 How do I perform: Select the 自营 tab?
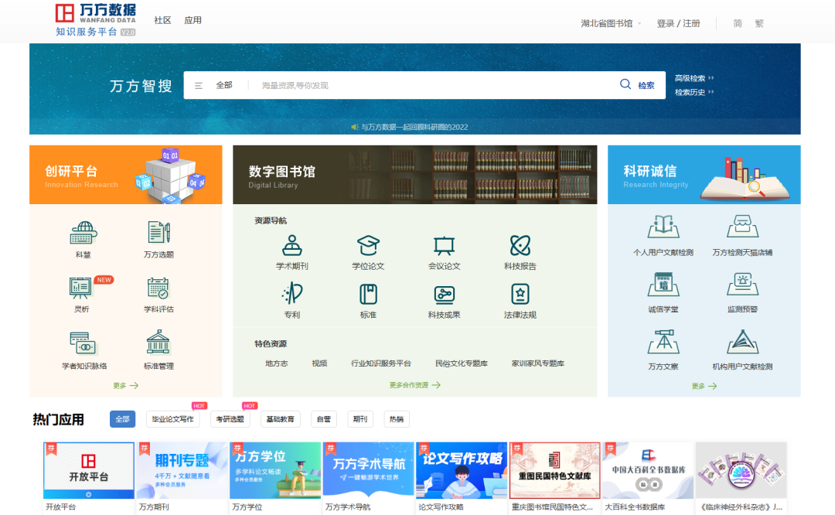pos(324,419)
